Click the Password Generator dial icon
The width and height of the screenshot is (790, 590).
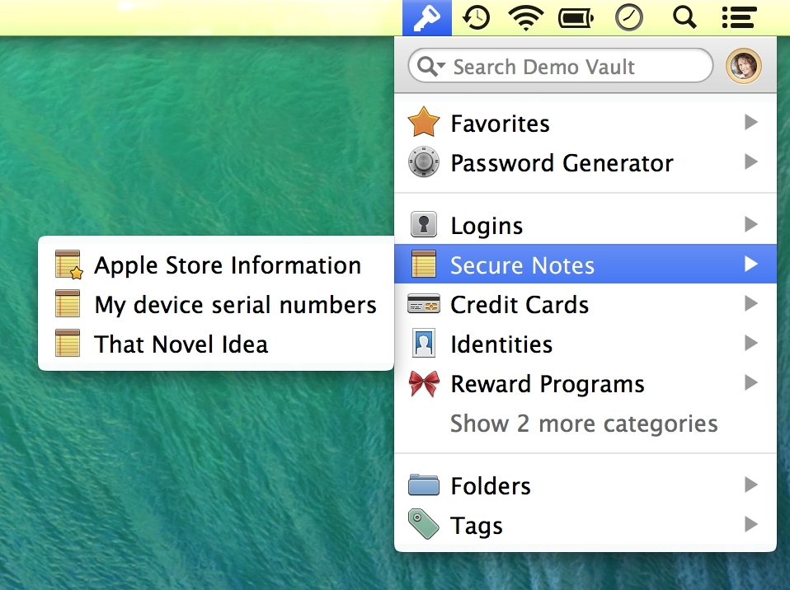[423, 162]
